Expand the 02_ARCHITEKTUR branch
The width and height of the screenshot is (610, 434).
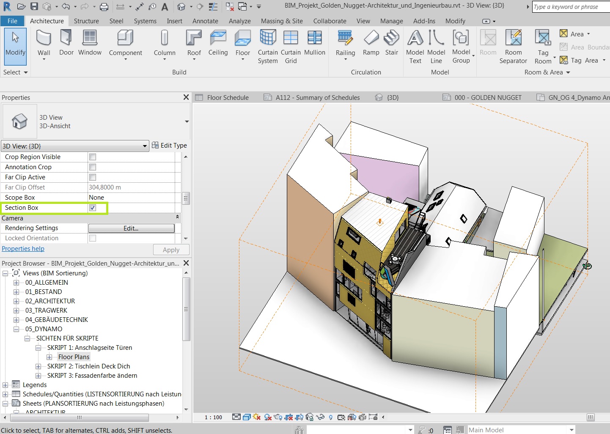tap(16, 301)
